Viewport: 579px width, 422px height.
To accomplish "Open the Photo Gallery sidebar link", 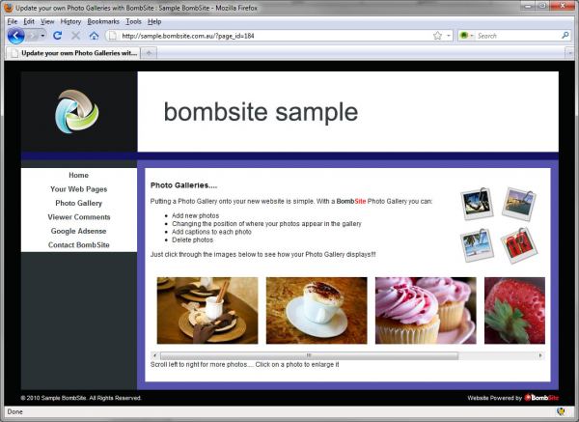I will click(x=79, y=203).
